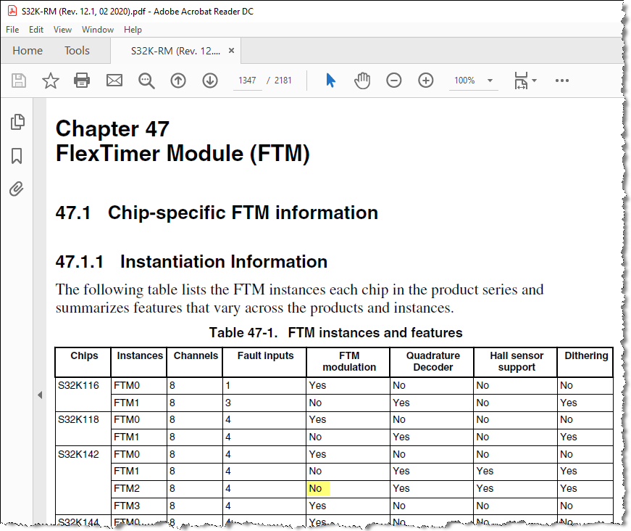Open the File menu
The height and width of the screenshot is (531, 631).
12,30
